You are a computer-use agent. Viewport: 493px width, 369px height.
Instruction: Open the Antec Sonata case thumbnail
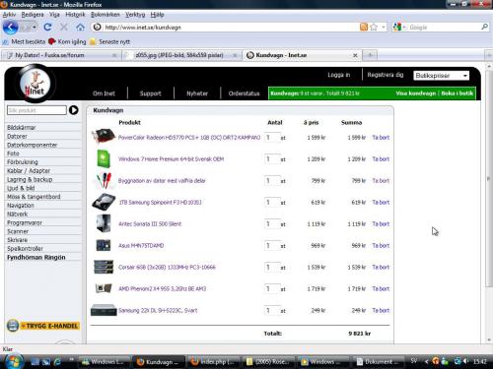[x=104, y=223]
